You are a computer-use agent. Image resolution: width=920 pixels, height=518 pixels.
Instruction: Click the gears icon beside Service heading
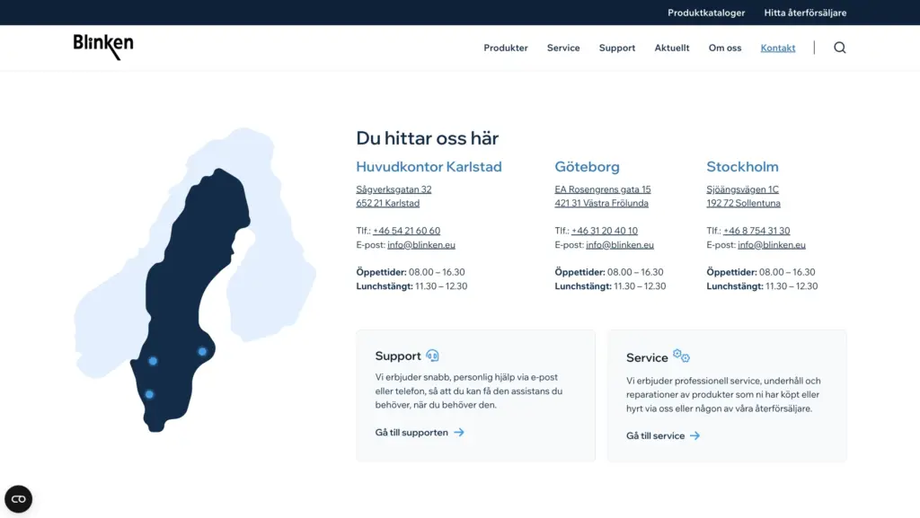(x=681, y=356)
